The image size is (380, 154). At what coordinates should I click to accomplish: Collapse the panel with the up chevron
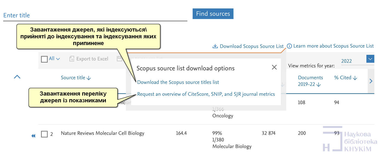[x=17, y=77]
